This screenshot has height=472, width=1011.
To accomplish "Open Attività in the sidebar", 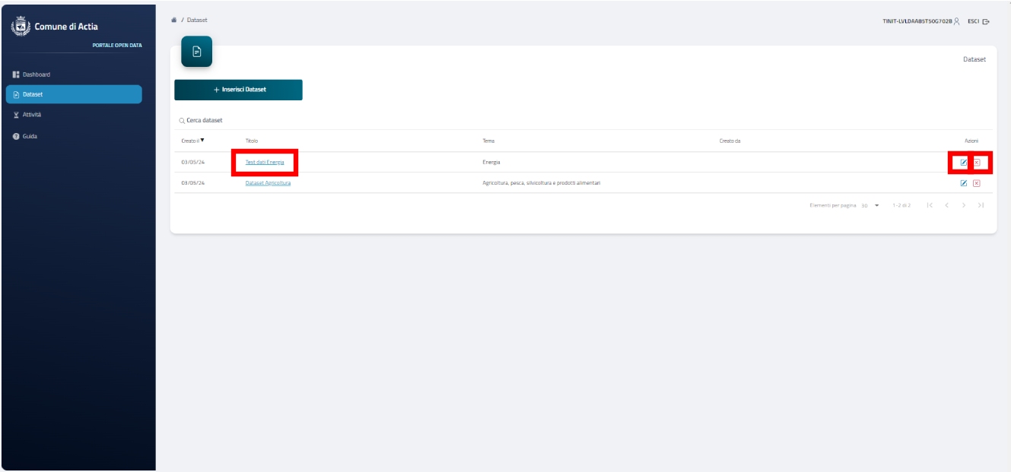I will click(x=32, y=115).
